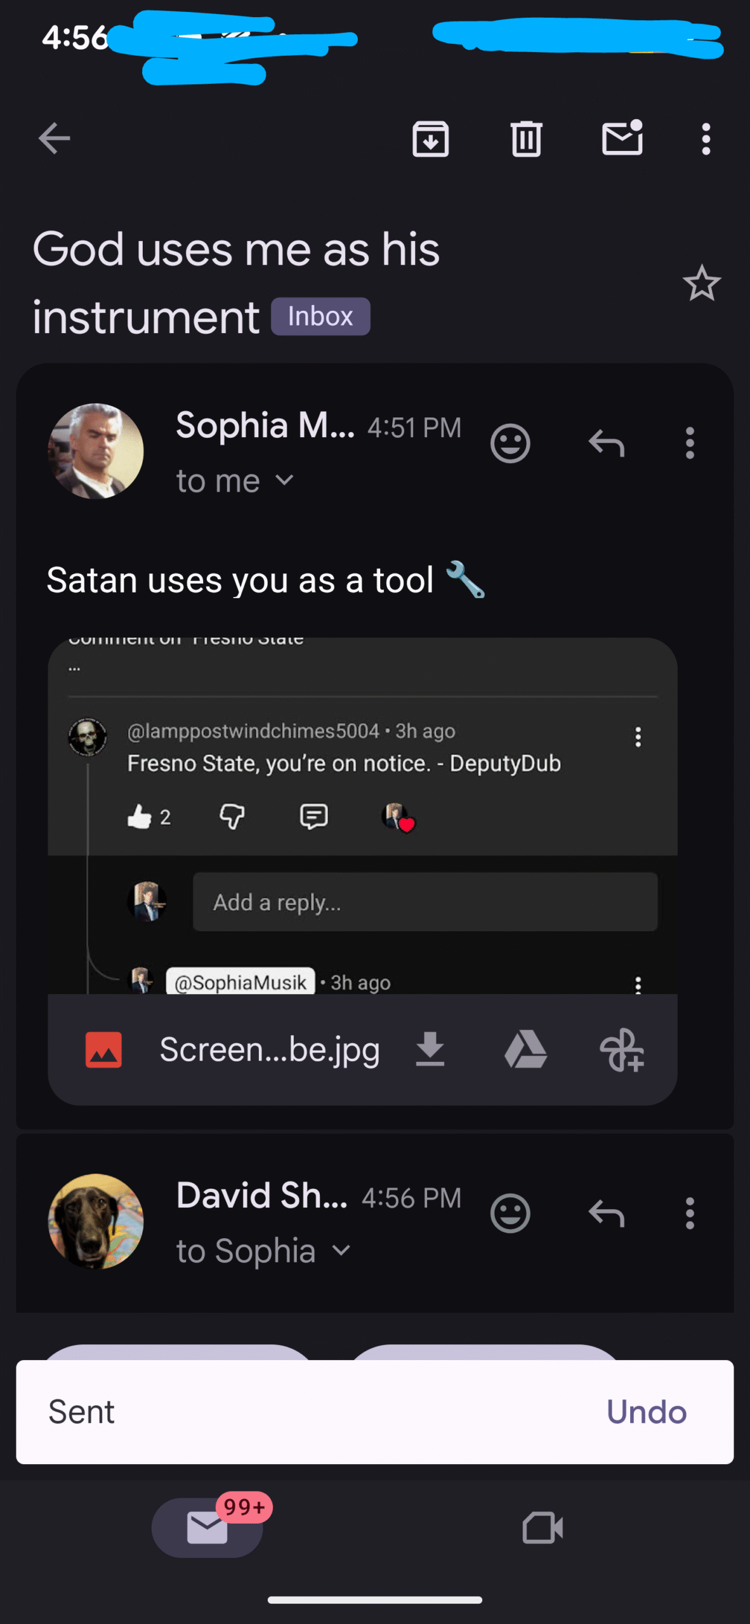The width and height of the screenshot is (750, 1624).
Task: Expand 'to Sophia' recipient details
Action: pyautogui.click(x=341, y=1251)
